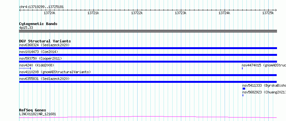This screenshot has width=286, height=121.
Task: Click the small blue nsv5411333 feature block
Action: click(x=244, y=89)
